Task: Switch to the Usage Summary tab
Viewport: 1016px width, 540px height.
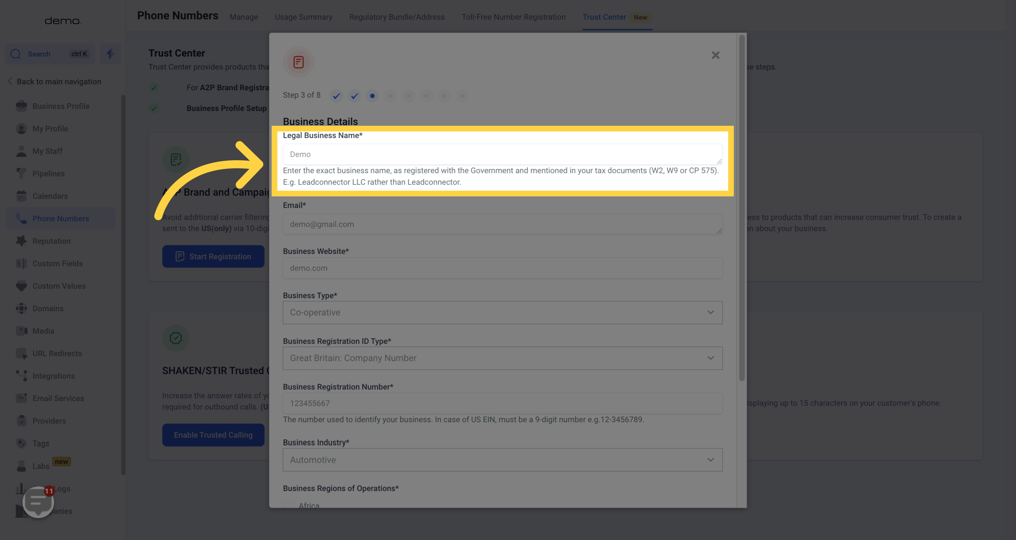Action: (303, 17)
